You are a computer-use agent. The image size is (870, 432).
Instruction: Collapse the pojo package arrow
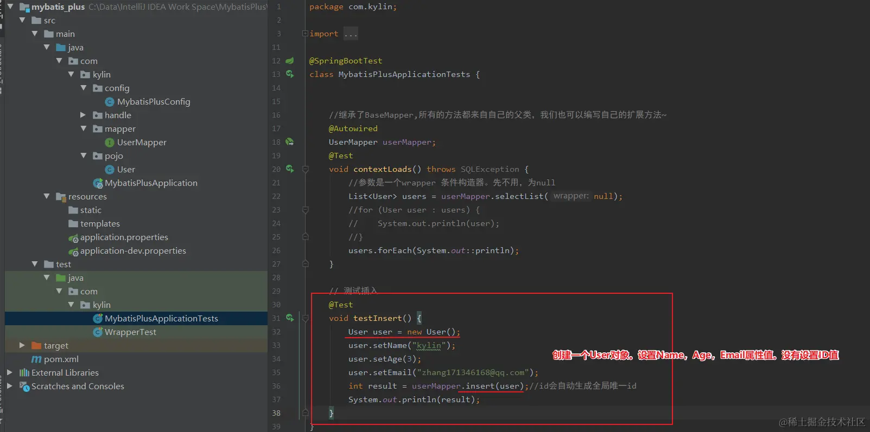coord(84,156)
